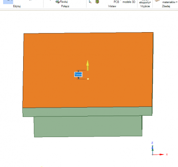Click the 1mm dimension input field

(x=78, y=74)
